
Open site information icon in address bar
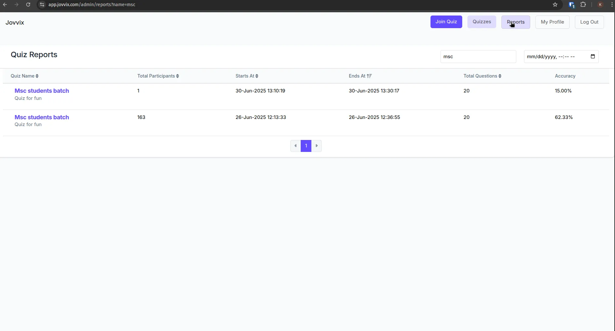tap(42, 5)
